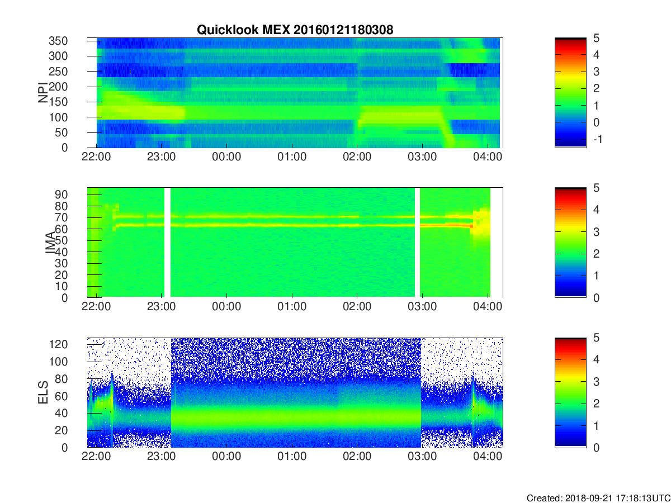
Task: Click the '5' label on NPI colorbar
Action: [x=596, y=38]
